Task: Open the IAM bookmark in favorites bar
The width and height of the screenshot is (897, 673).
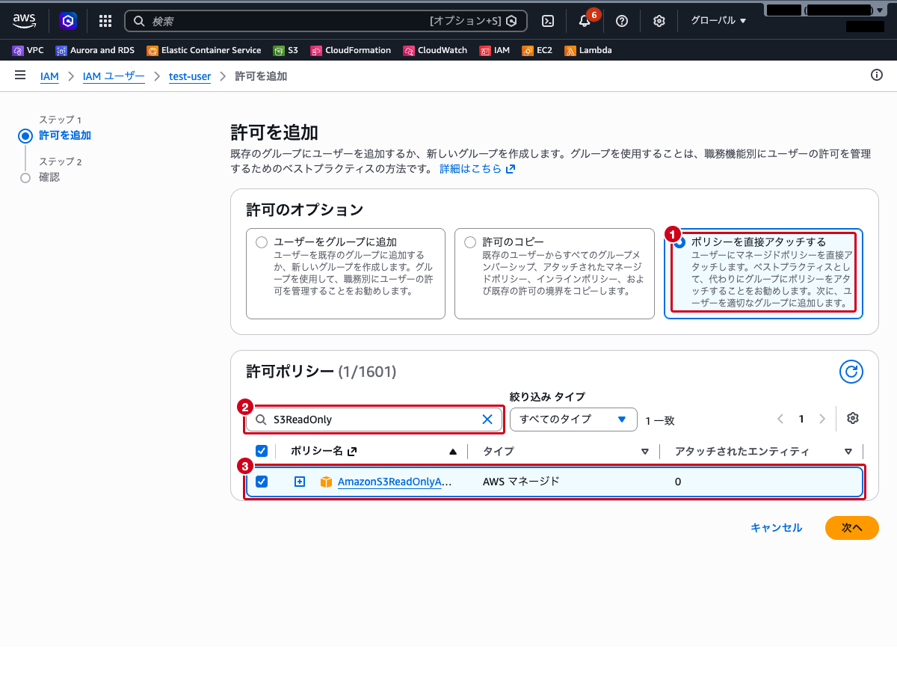Action: tap(495, 51)
